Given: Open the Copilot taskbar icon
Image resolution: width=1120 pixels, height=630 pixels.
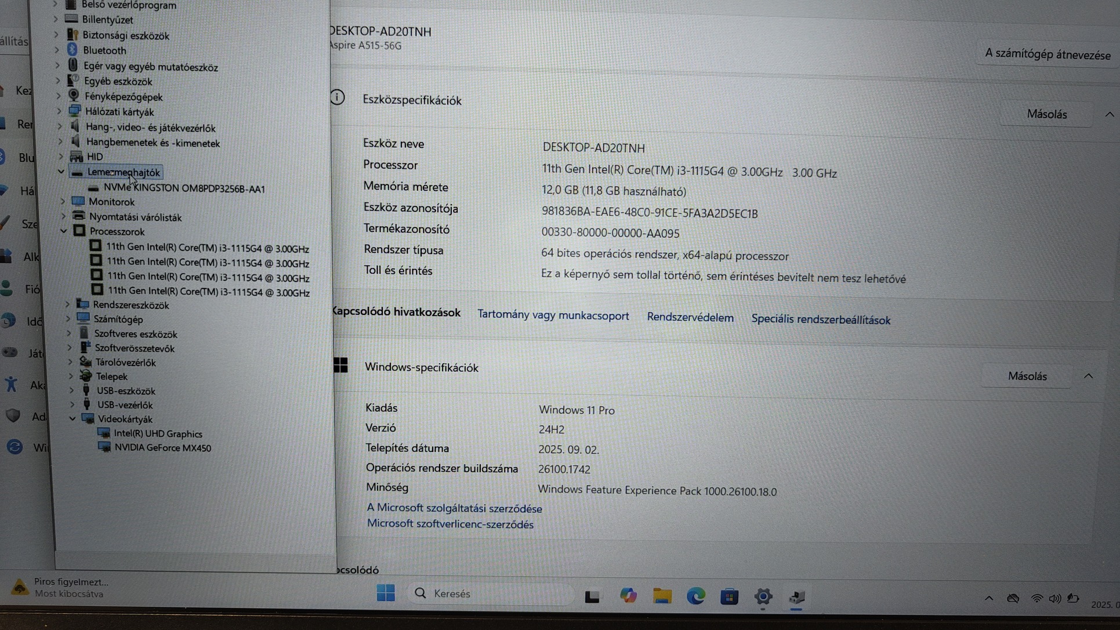Looking at the screenshot, I should [628, 595].
